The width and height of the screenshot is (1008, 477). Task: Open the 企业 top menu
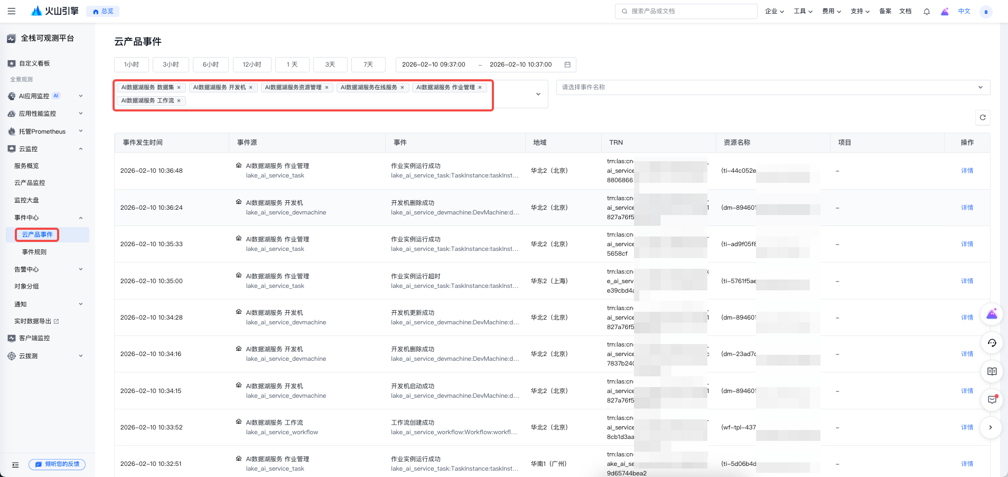tap(774, 11)
